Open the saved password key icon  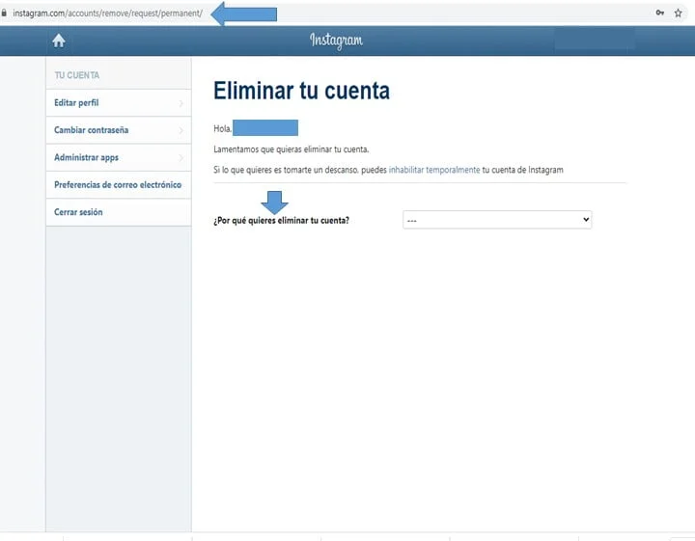[660, 13]
